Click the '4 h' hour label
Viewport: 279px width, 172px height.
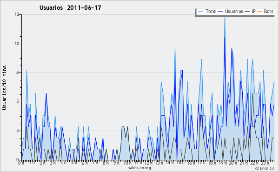(63, 163)
